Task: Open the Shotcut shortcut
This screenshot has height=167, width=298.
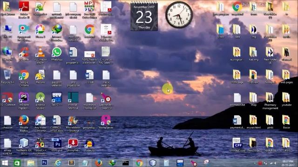Action: coord(73,101)
